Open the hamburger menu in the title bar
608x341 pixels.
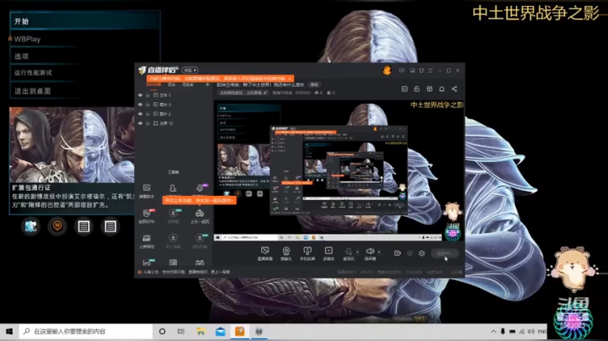pyautogui.click(x=431, y=71)
